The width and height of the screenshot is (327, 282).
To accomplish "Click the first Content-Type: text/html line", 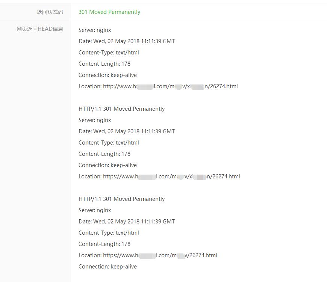I will coord(109,53).
